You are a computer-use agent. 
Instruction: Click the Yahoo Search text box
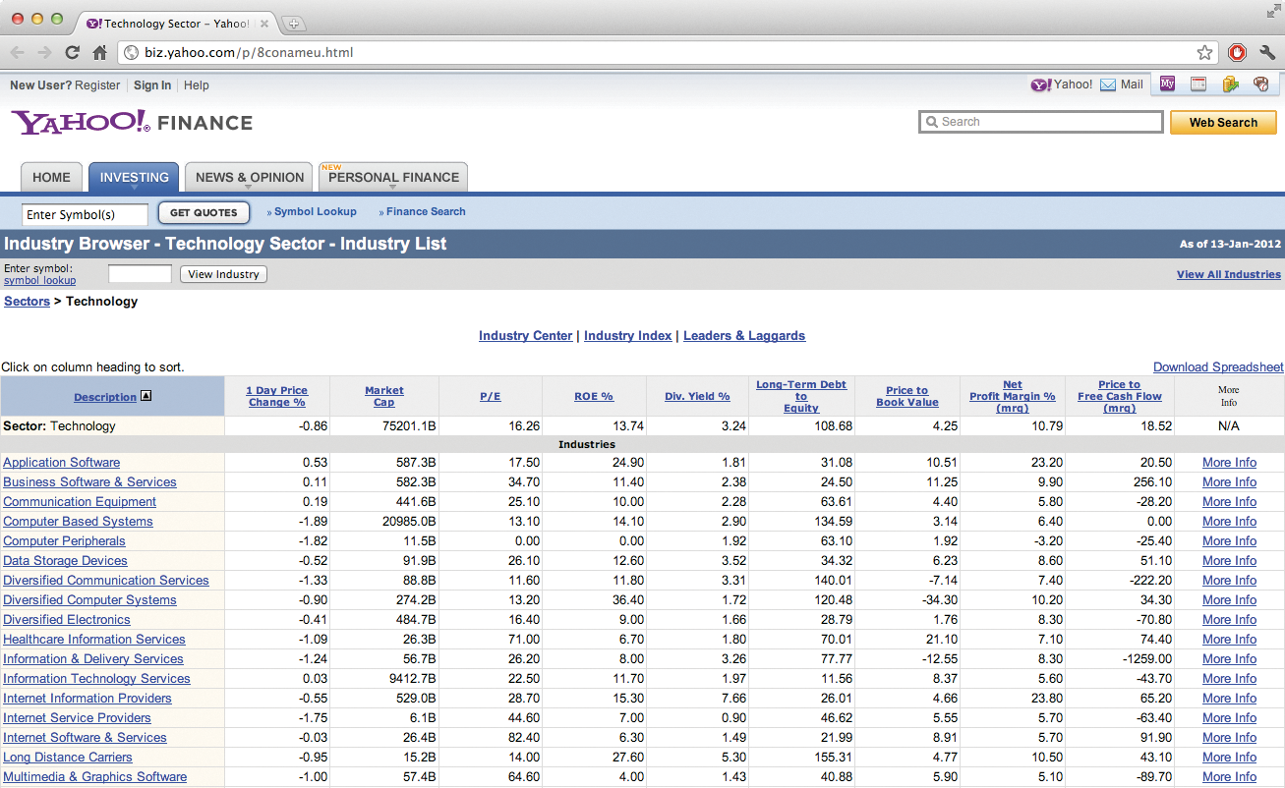tap(1041, 122)
